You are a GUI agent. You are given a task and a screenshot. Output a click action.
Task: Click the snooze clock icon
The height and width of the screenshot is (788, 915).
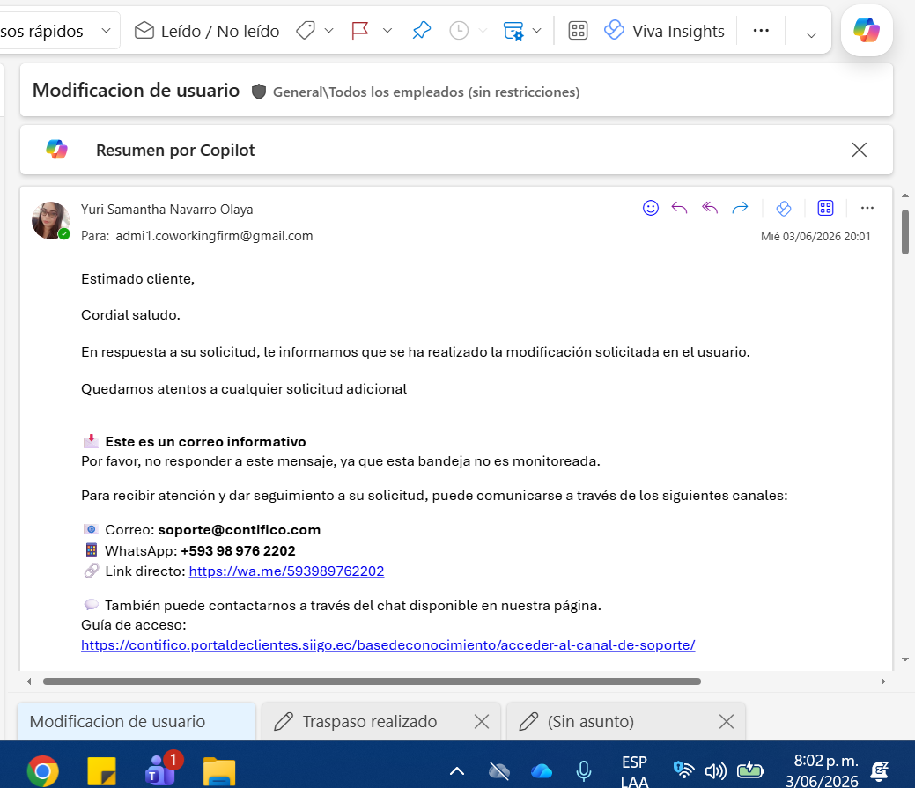point(459,30)
